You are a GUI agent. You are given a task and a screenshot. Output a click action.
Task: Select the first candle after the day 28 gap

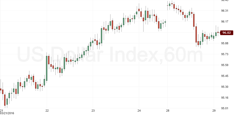pyautogui.click(x=167, y=5)
